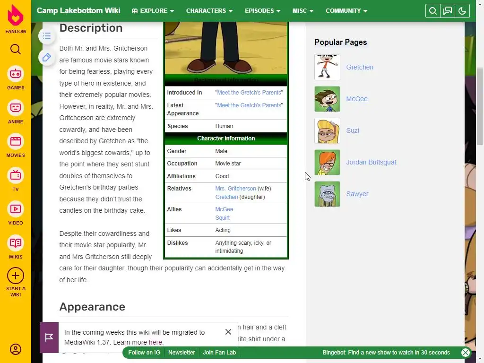Screen dimensions: 484x363
Task: Click the top bar wiki search icon
Action: 433,11
